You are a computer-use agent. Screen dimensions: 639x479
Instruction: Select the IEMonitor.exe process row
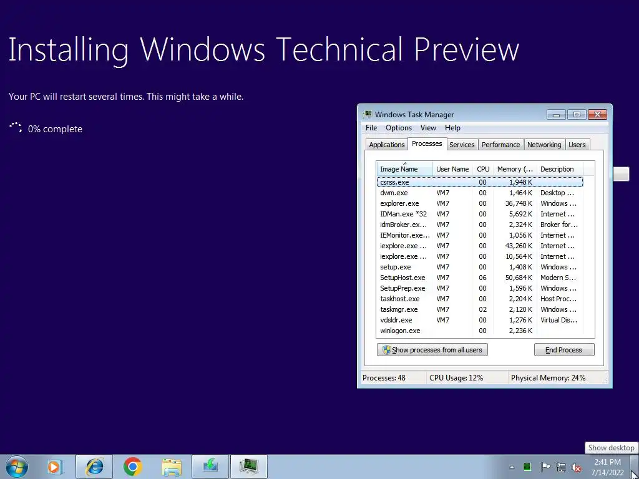(x=480, y=235)
